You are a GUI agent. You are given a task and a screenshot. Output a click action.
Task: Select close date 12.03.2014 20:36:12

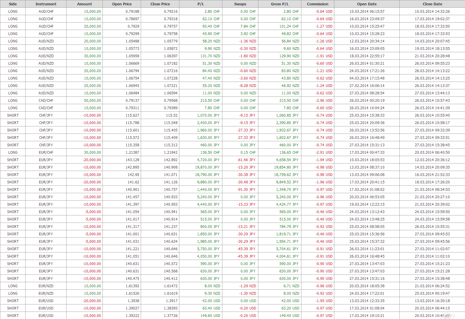point(432,160)
